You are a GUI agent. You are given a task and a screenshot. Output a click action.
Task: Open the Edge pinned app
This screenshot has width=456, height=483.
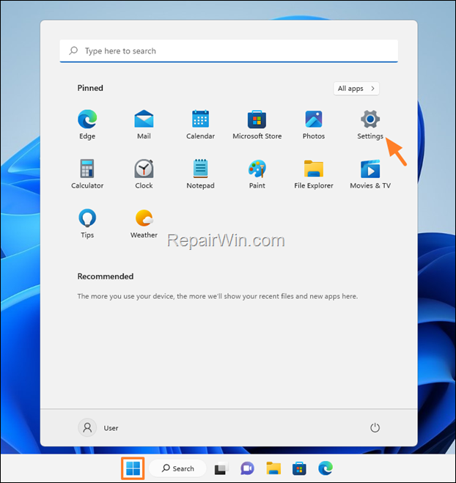pyautogui.click(x=87, y=124)
